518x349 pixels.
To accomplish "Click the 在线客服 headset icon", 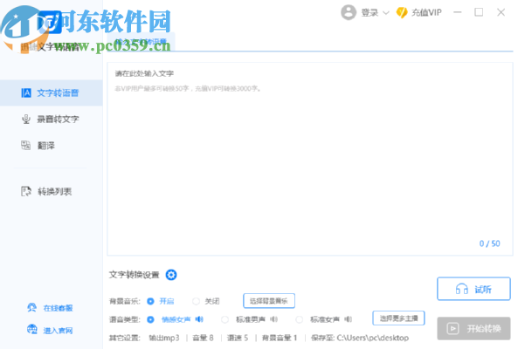I will 31,308.
